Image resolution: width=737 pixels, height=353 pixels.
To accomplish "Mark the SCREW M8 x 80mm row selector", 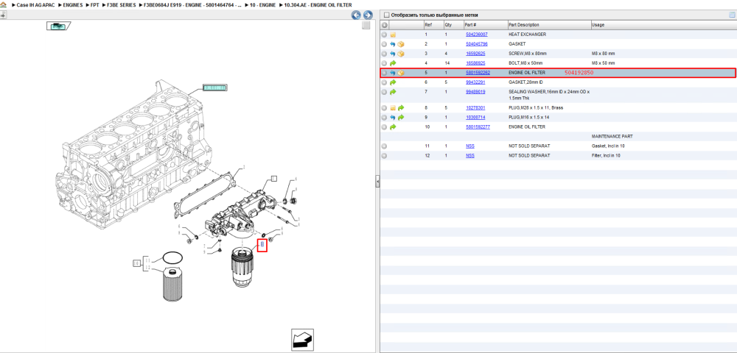I will point(385,54).
